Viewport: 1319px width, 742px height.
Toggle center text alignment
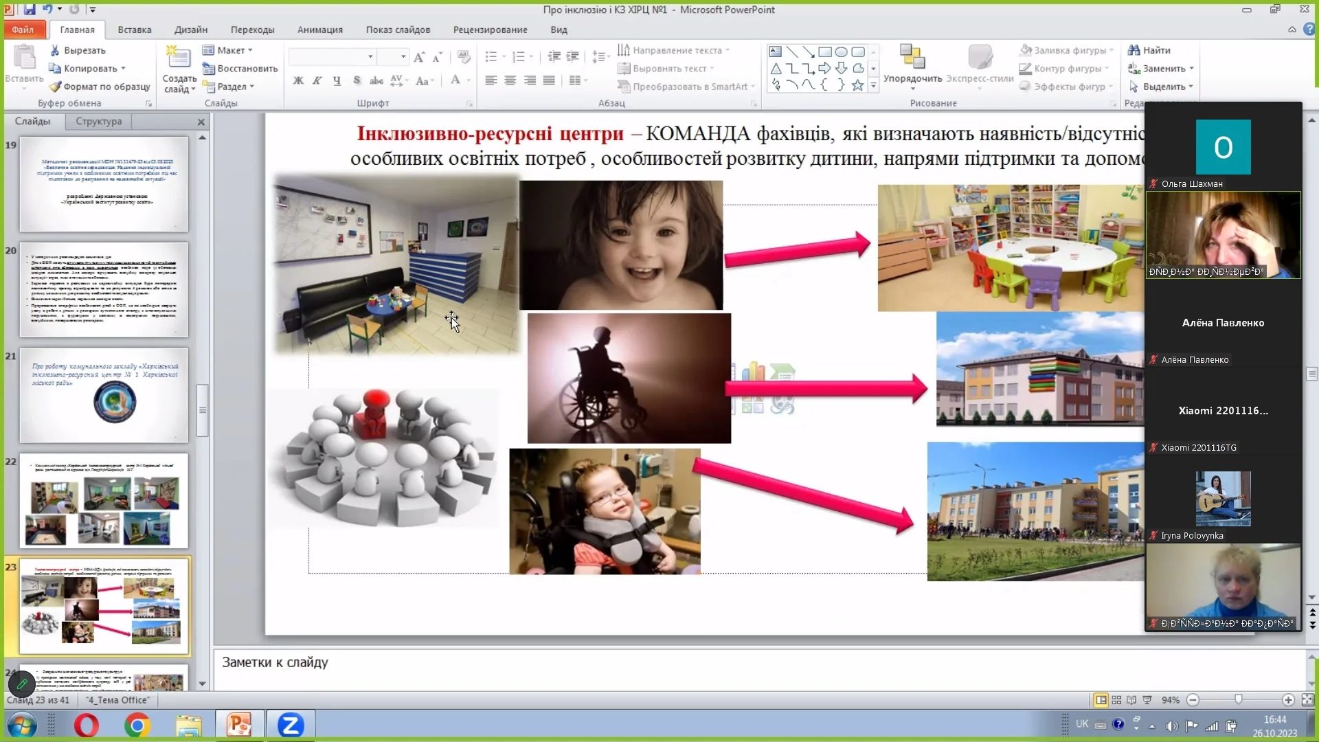[510, 81]
